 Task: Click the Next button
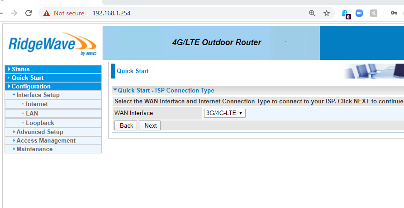150,125
